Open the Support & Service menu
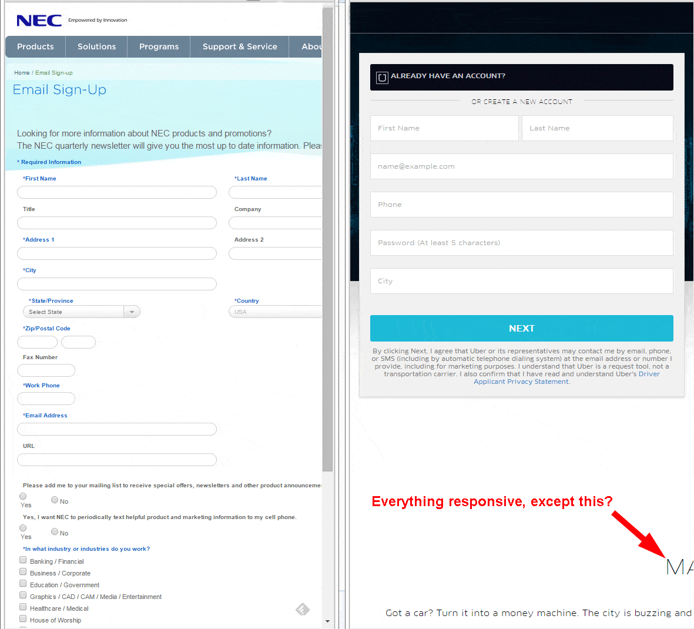 (240, 46)
